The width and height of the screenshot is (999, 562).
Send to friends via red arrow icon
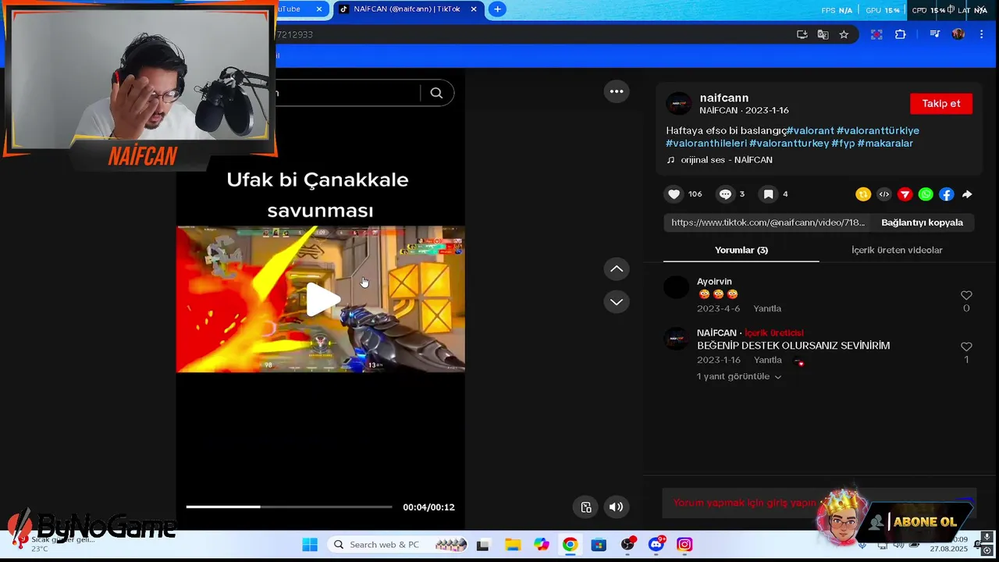[905, 194]
